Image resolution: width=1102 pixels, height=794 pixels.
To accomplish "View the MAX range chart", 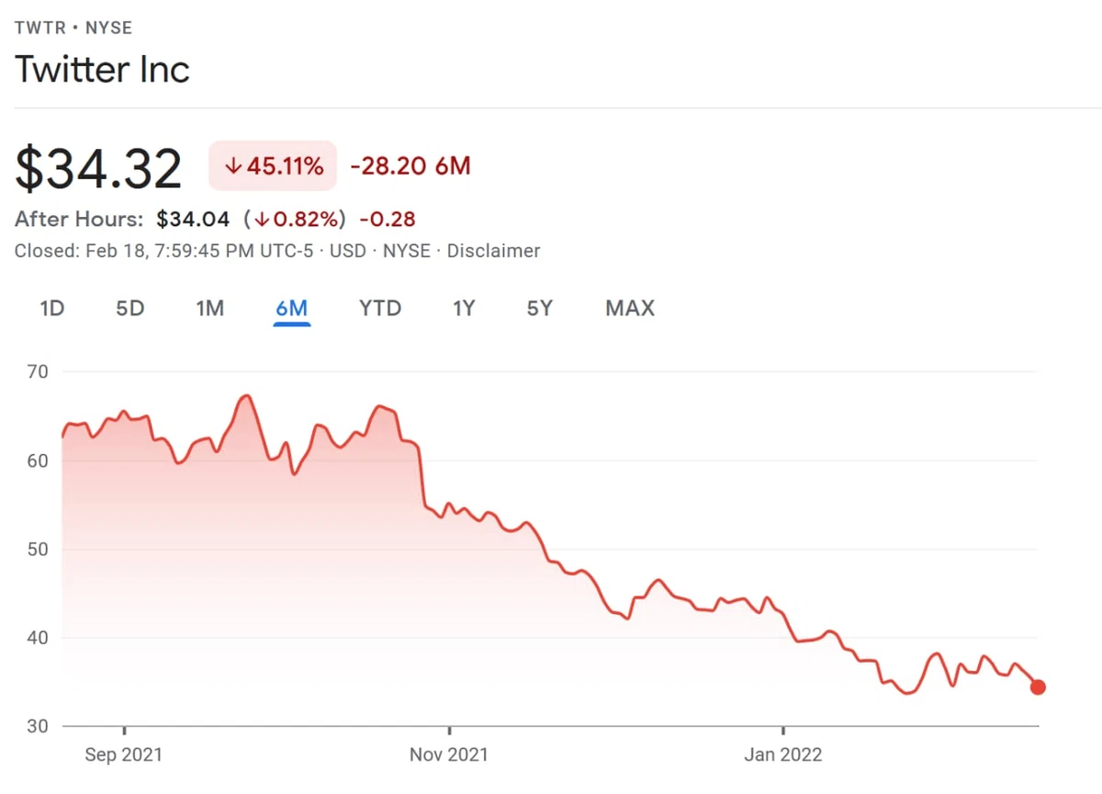I will pyautogui.click(x=630, y=308).
